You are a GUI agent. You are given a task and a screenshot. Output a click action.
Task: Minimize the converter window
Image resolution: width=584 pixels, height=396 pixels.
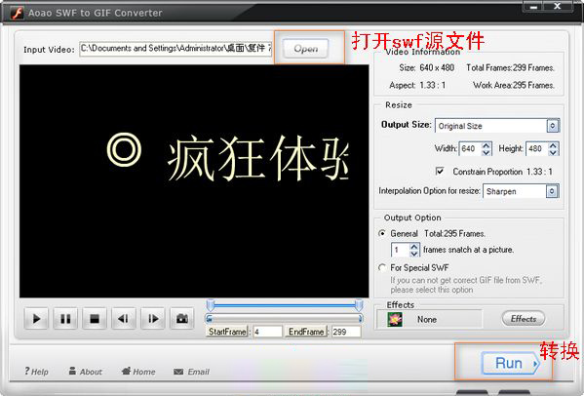point(533,6)
